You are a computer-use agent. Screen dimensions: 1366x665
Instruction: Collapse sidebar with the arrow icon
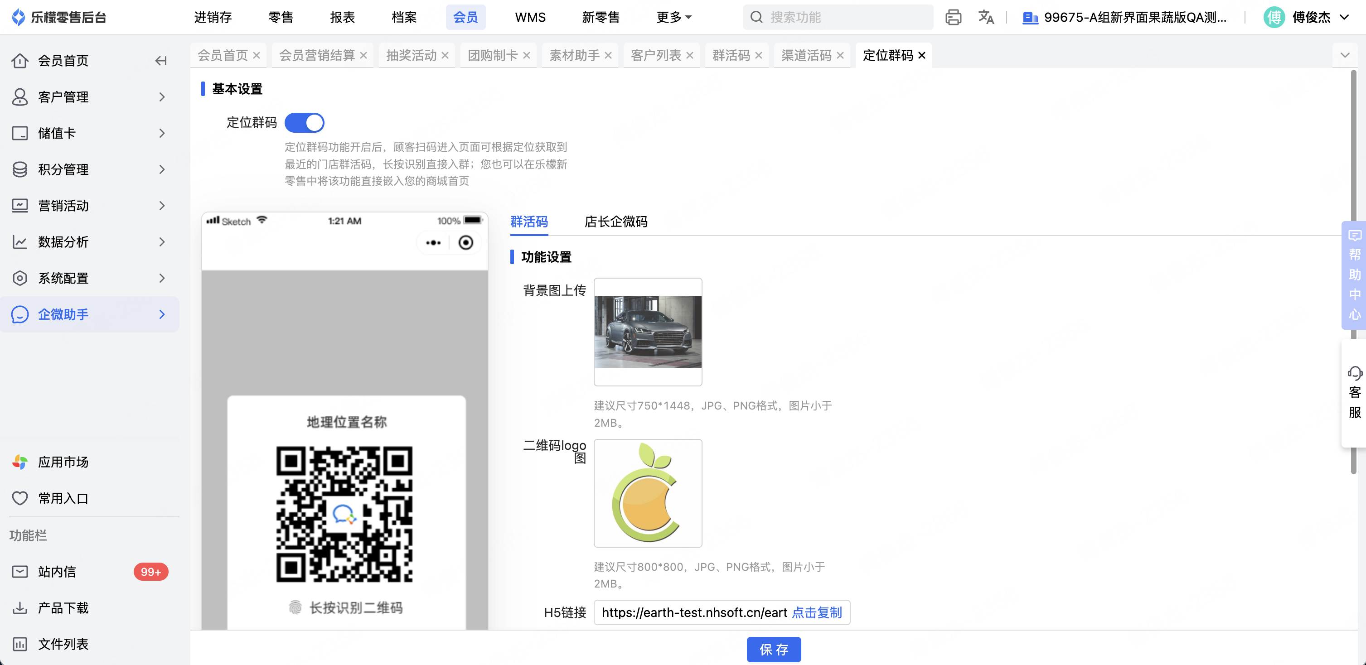point(161,61)
